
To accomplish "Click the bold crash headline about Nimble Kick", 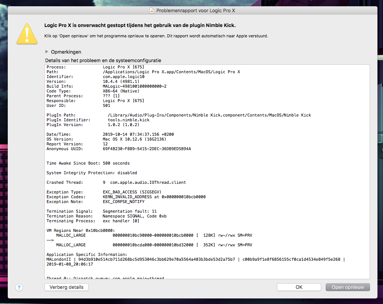I will (x=140, y=26).
